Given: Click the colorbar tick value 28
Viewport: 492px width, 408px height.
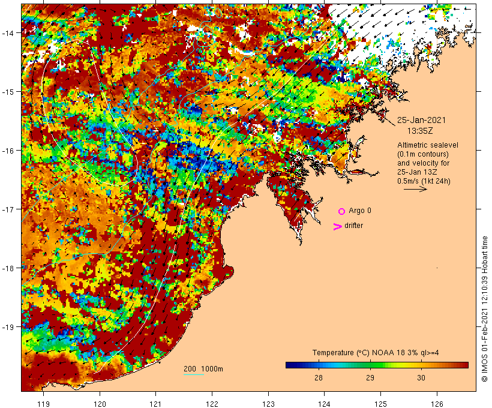Looking at the screenshot, I should [x=319, y=377].
